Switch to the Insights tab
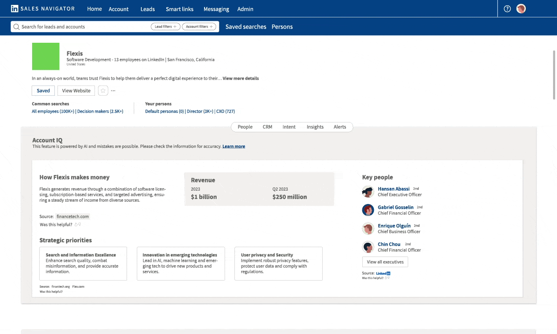Screen dimensions: 557x334 [315, 127]
